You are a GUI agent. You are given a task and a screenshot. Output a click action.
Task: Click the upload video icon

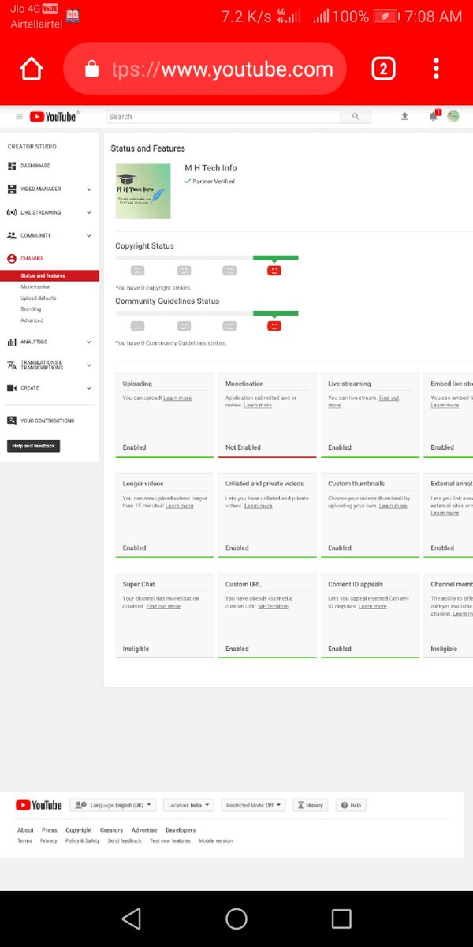pos(404,116)
